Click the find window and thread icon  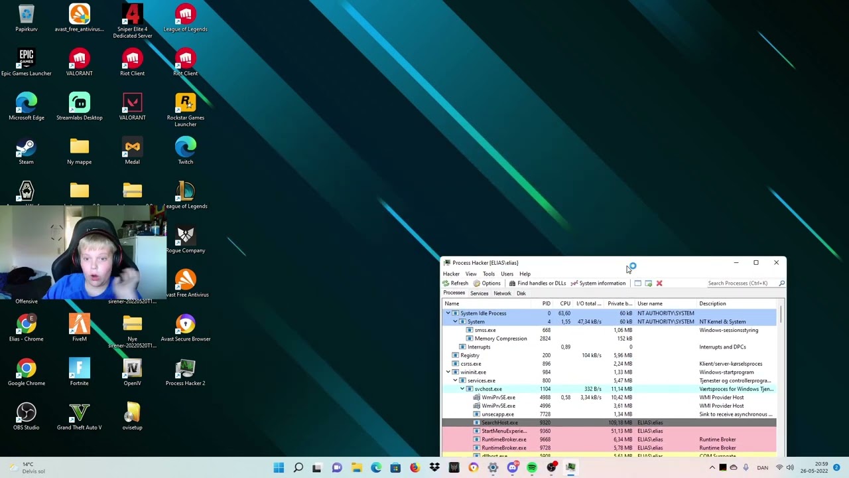[648, 283]
